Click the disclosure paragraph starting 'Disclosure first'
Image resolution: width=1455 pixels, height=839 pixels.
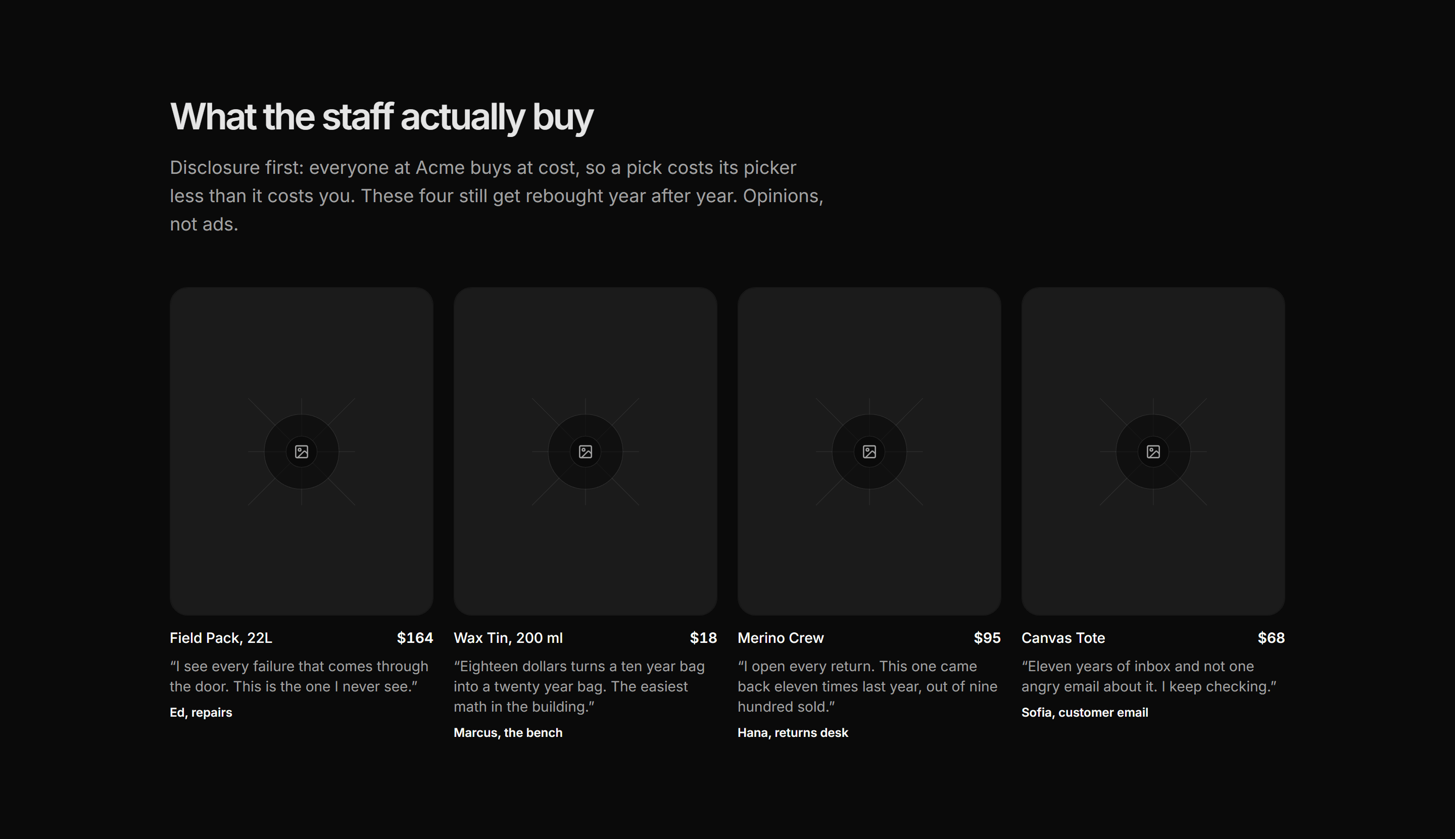coord(497,196)
